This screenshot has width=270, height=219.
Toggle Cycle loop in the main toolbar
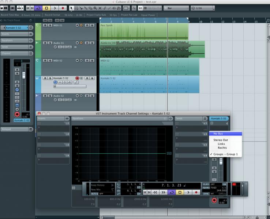[38, 8]
